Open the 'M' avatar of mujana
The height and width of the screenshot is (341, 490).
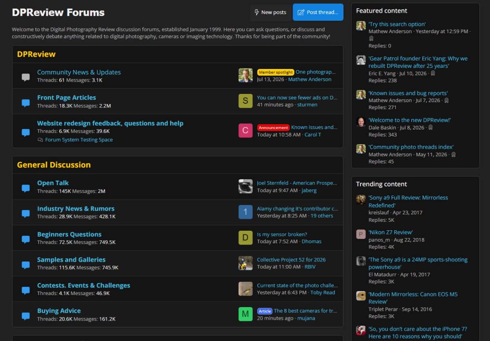point(245,314)
